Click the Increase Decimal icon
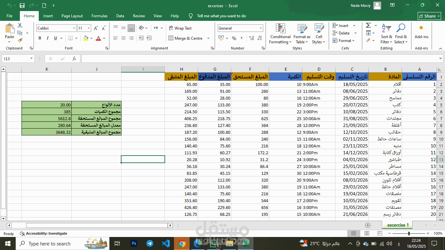 click(251, 38)
